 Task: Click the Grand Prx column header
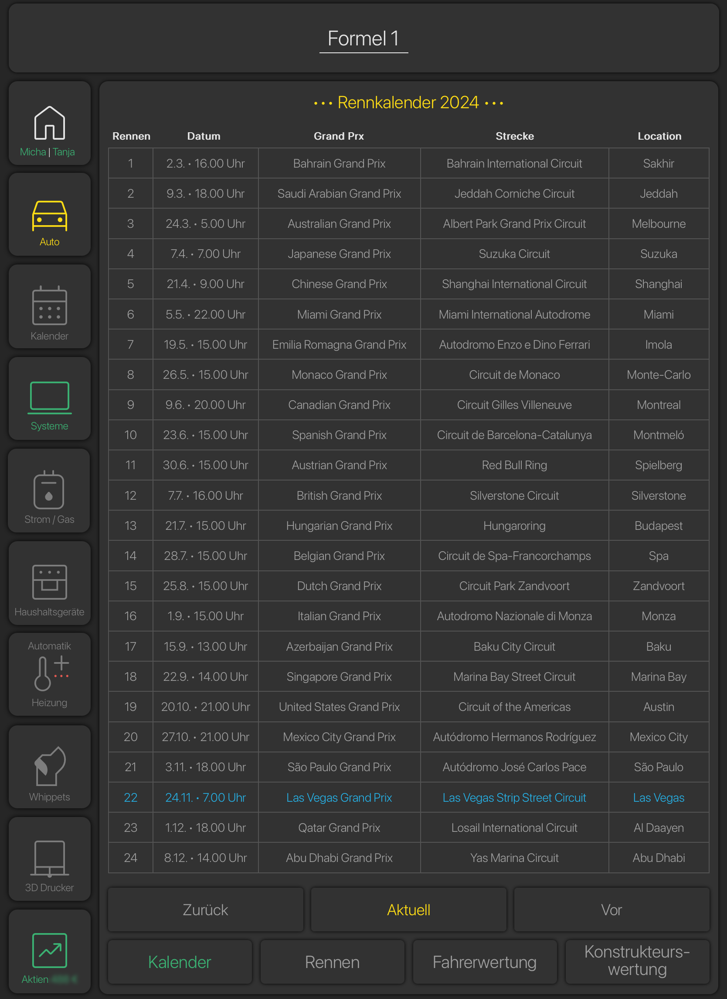(339, 136)
